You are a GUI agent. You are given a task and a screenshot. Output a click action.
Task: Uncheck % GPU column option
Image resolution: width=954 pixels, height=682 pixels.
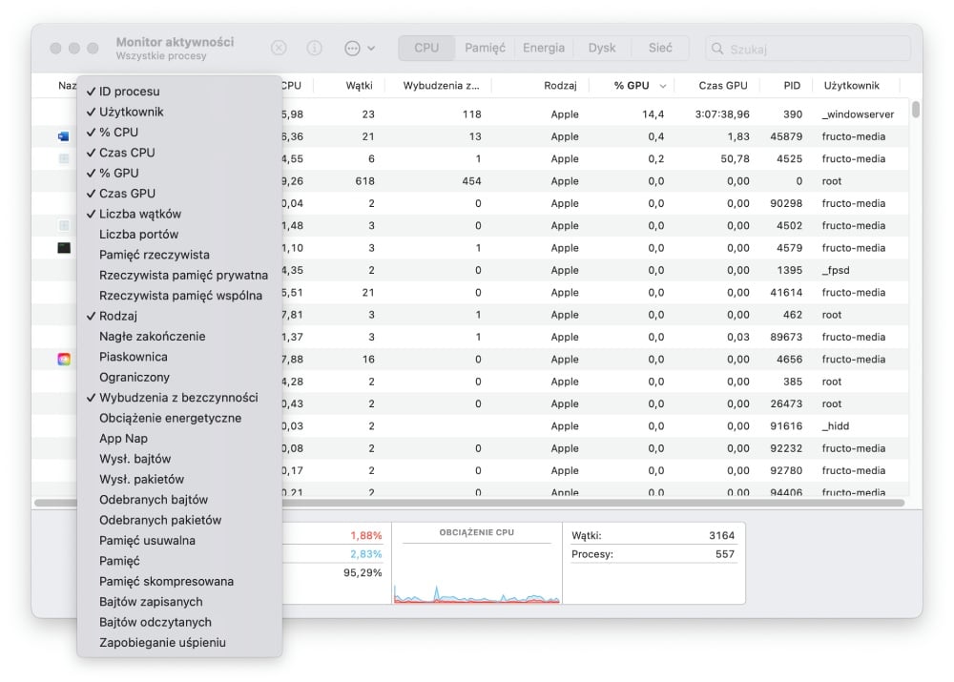tap(179, 173)
